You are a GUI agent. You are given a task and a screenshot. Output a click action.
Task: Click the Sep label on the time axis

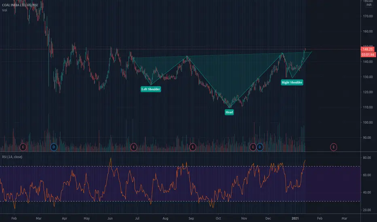coord(191,218)
